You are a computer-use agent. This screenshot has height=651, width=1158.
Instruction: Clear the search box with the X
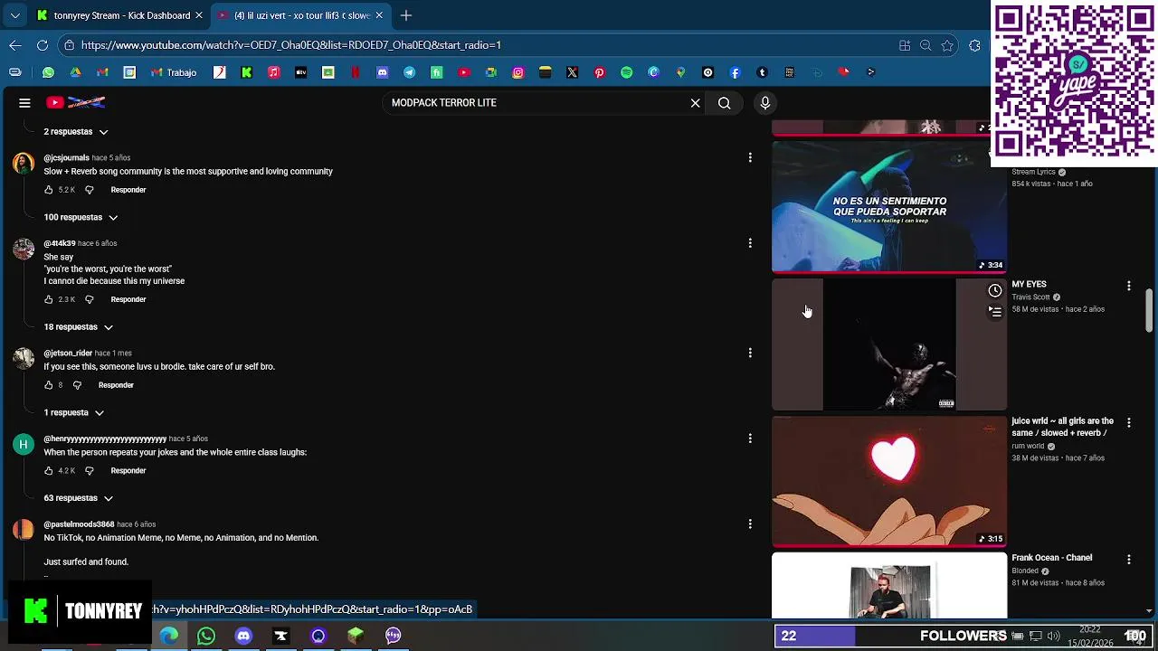click(695, 103)
